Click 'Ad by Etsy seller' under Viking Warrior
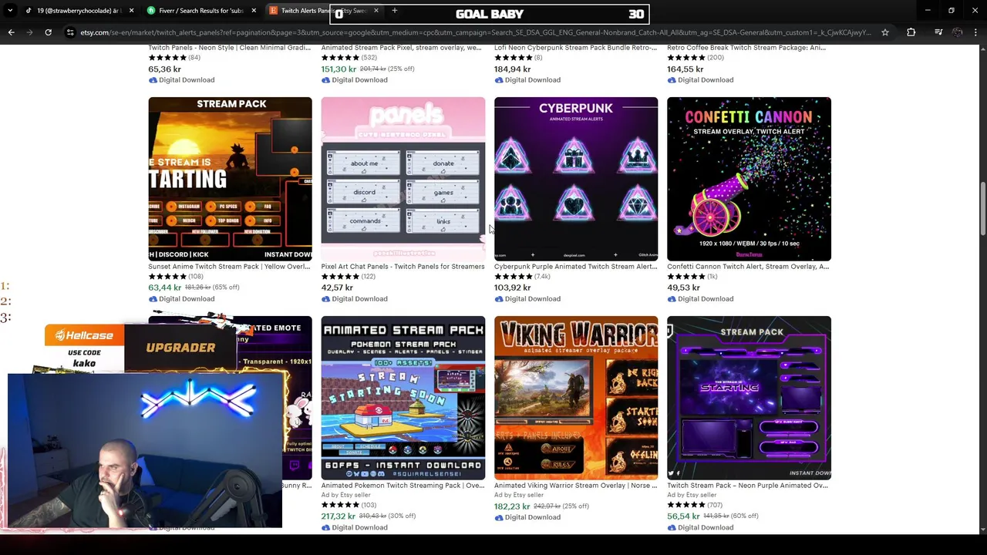The image size is (987, 555). coord(519,495)
